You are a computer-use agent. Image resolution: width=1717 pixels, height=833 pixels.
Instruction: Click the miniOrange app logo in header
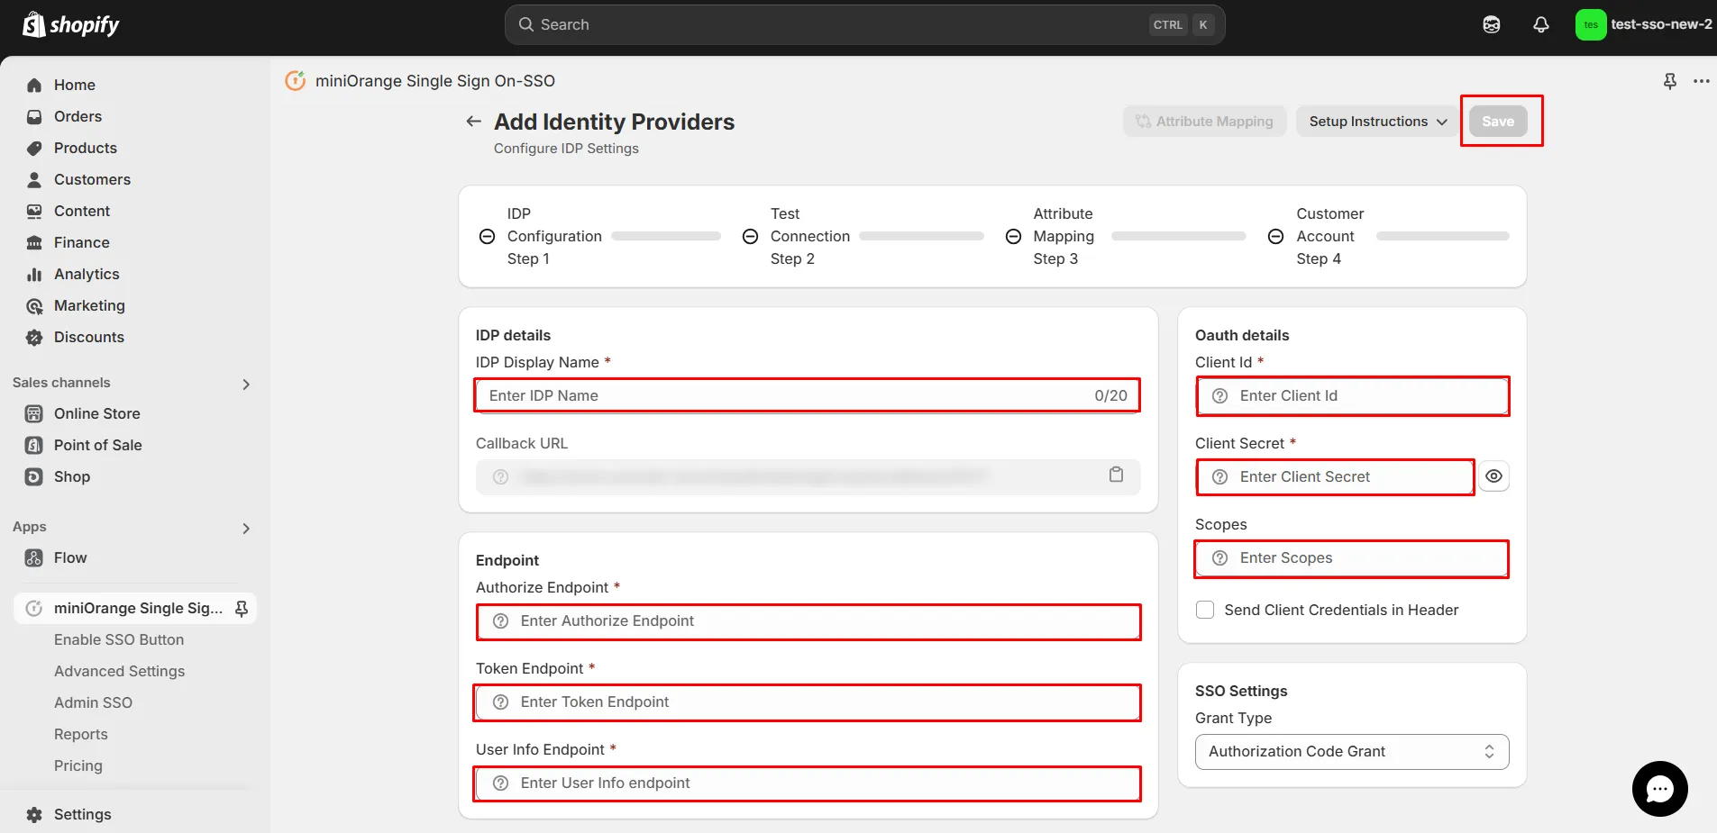click(x=295, y=81)
